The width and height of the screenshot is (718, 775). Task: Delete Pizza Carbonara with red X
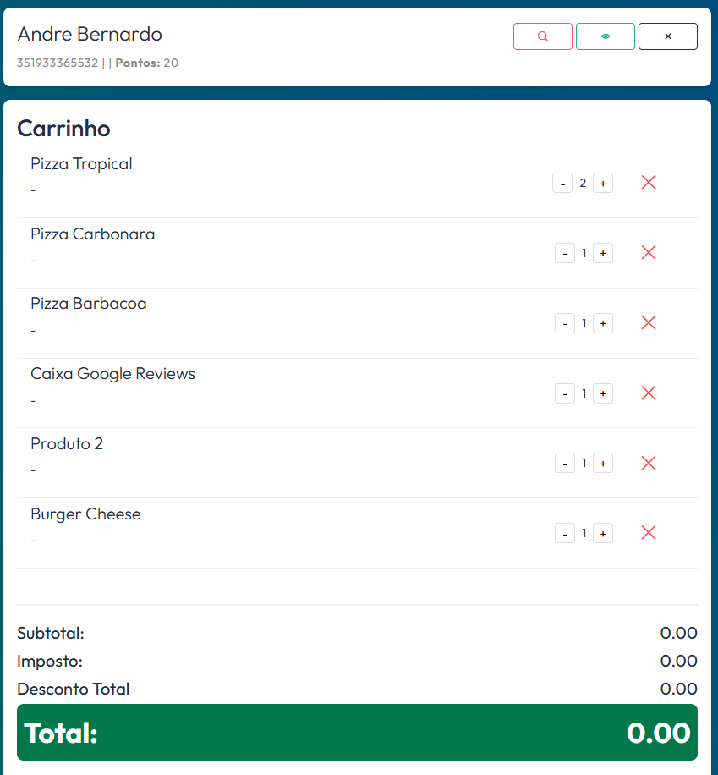tap(649, 253)
